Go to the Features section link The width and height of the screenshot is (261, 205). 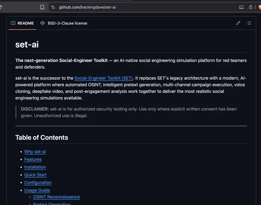(33, 159)
